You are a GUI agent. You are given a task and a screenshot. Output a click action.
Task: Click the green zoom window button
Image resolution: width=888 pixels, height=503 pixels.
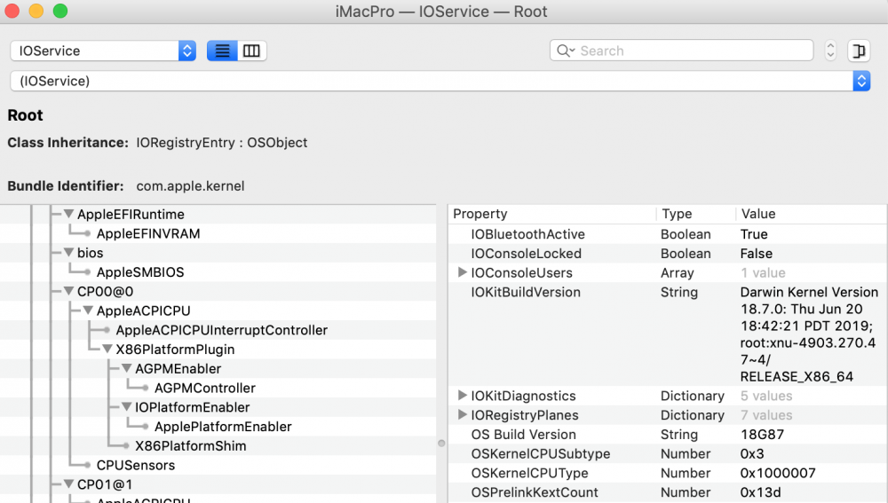click(x=60, y=11)
